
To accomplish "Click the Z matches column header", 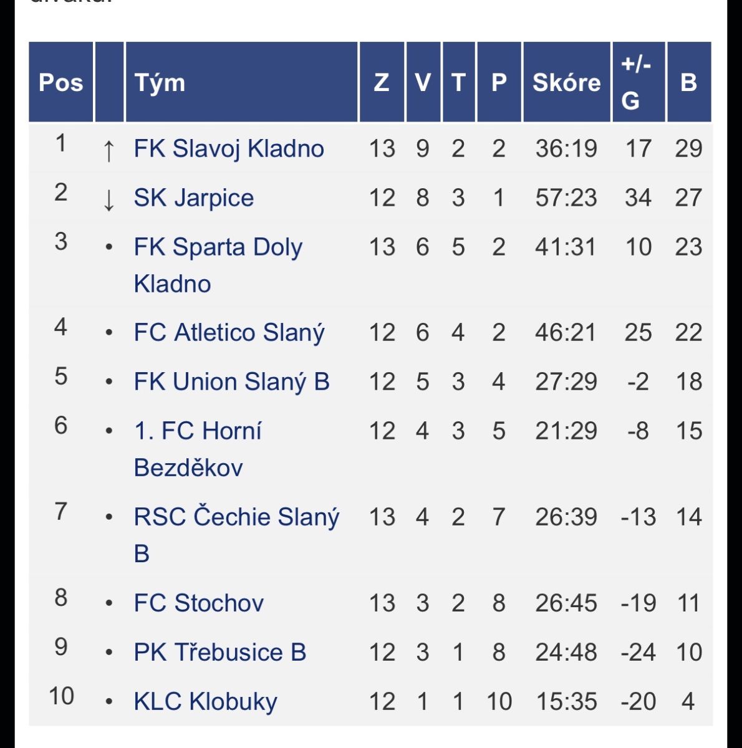I will pos(382,82).
